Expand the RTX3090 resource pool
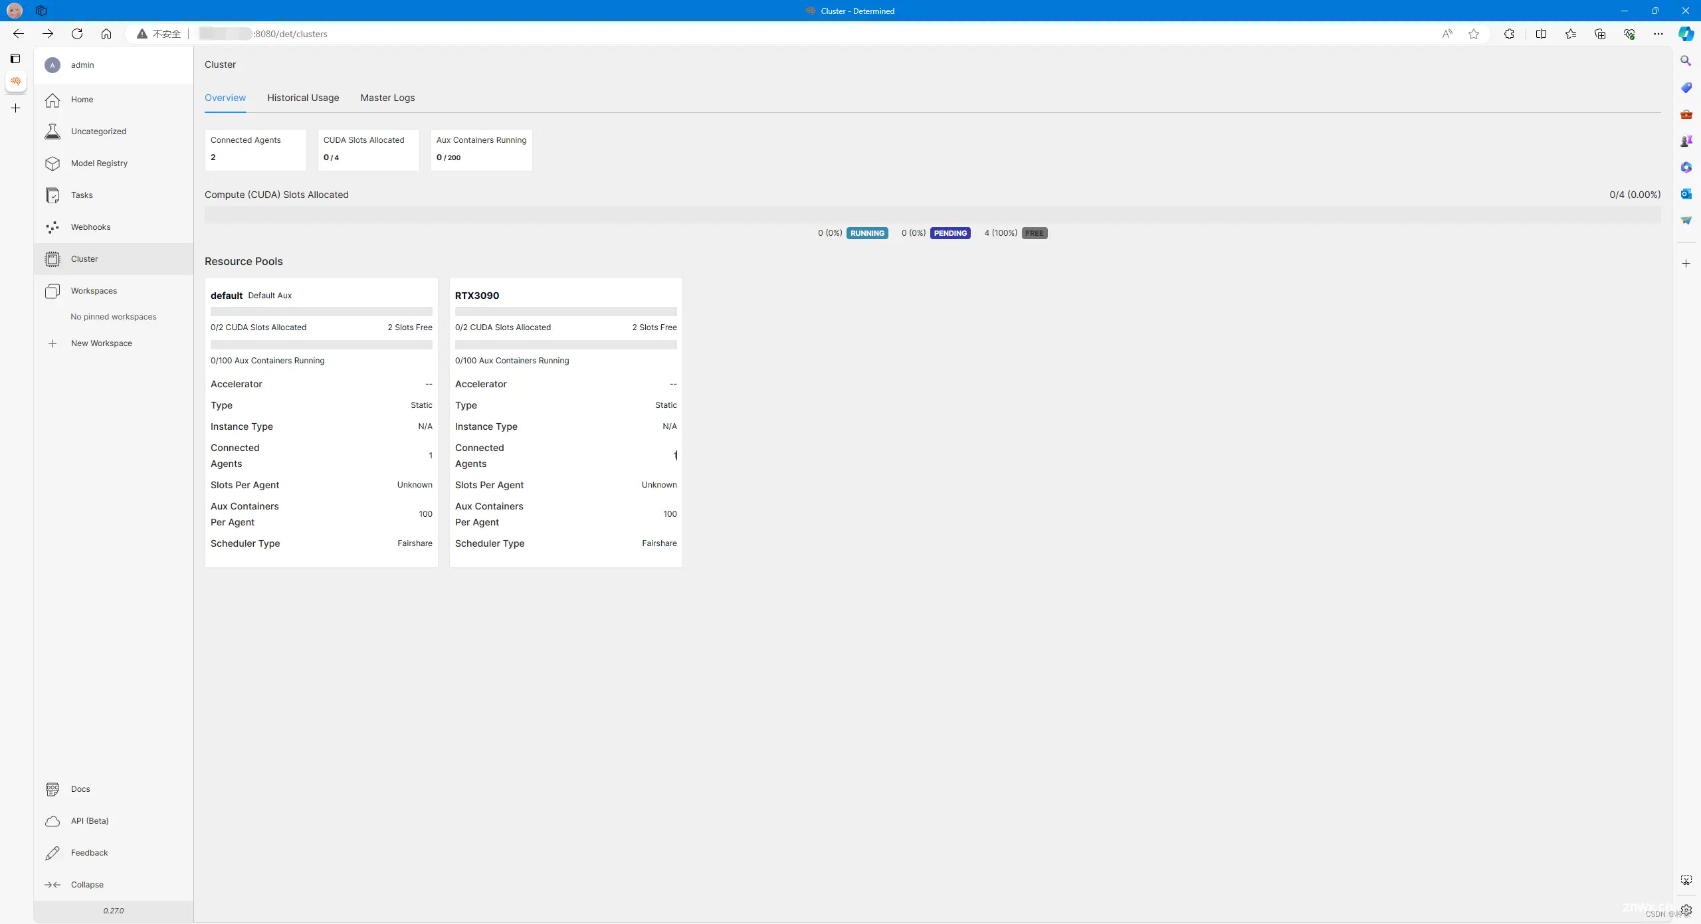1701x924 pixels. pos(476,295)
